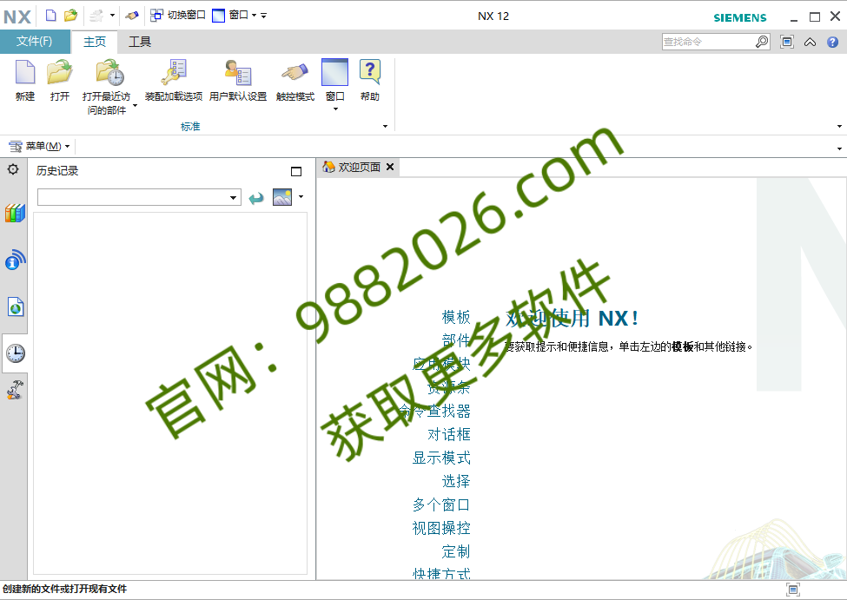Image resolution: width=847 pixels, height=600 pixels.
Task: Open the Templates (模板) link
Action: tap(456, 317)
